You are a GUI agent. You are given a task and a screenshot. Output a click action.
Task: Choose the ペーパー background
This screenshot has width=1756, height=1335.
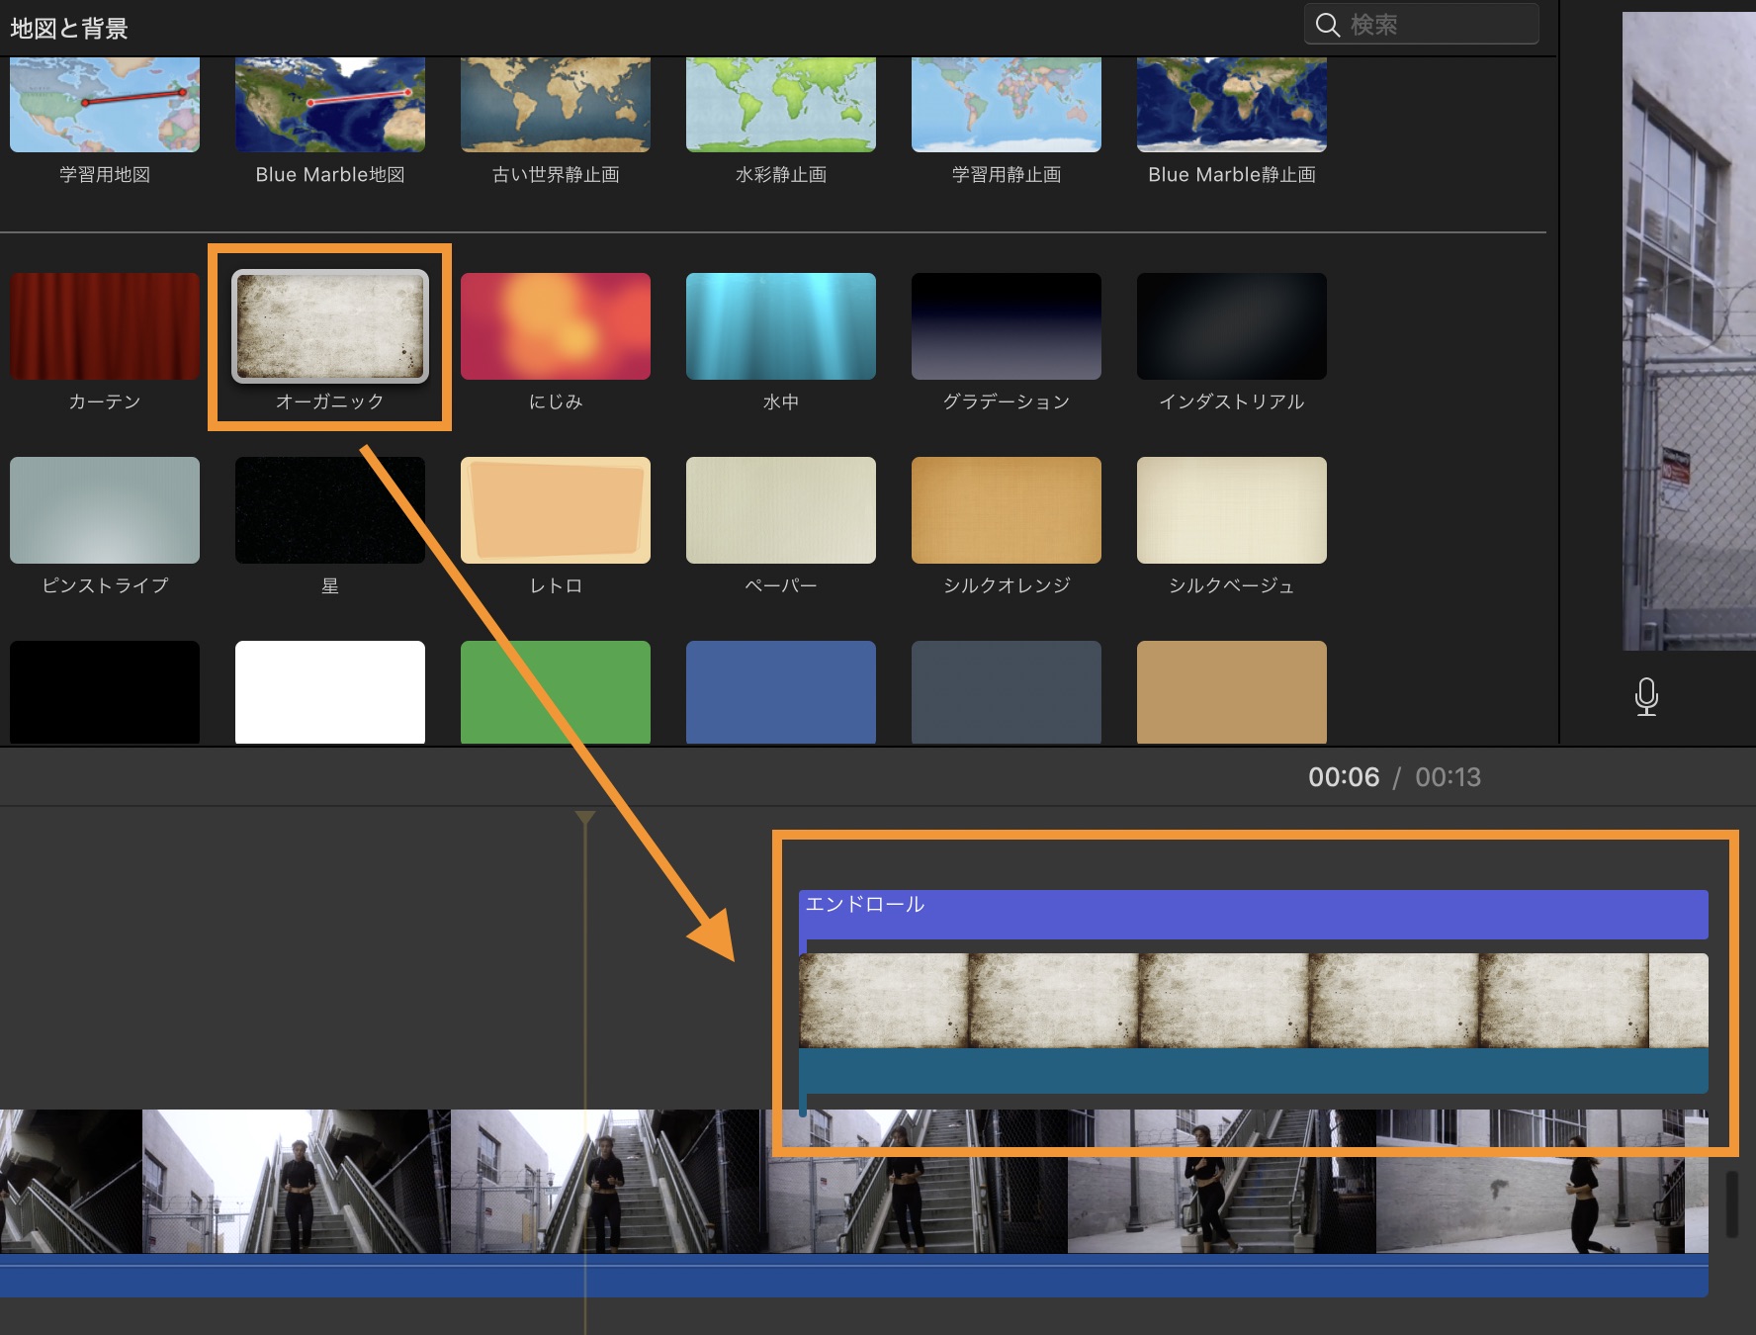coord(781,510)
